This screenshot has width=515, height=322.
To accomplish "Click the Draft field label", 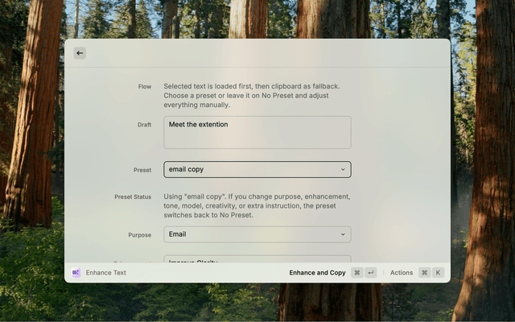I will 144,125.
